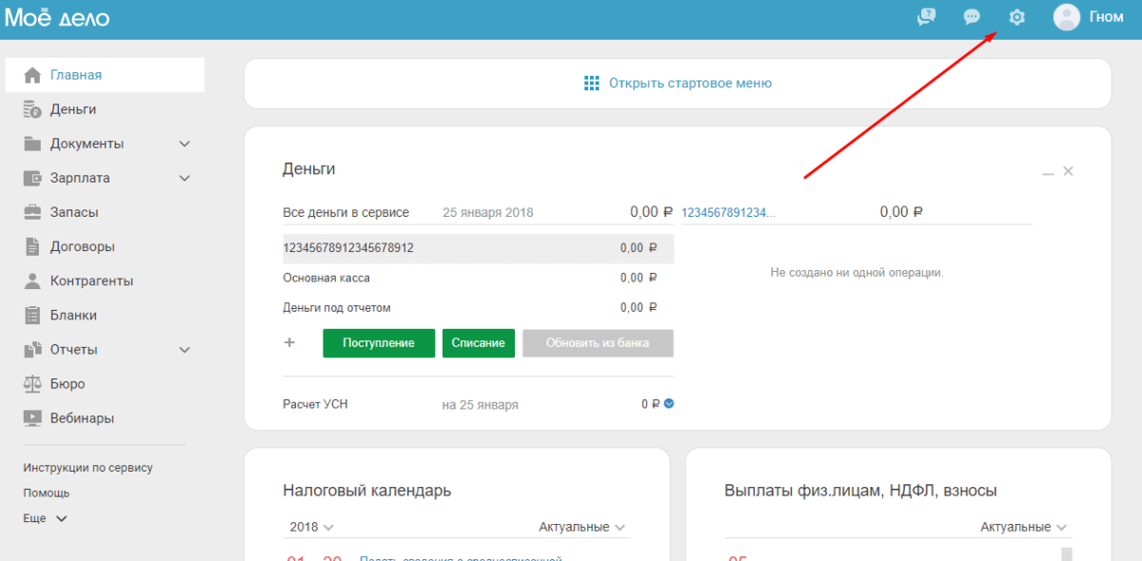The image size is (1142, 561).
Task: Expand the Документы sidebar section
Action: (185, 145)
